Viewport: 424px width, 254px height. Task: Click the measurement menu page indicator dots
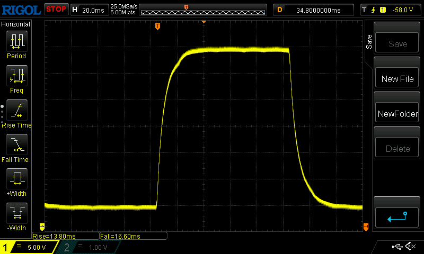[x=2, y=114]
